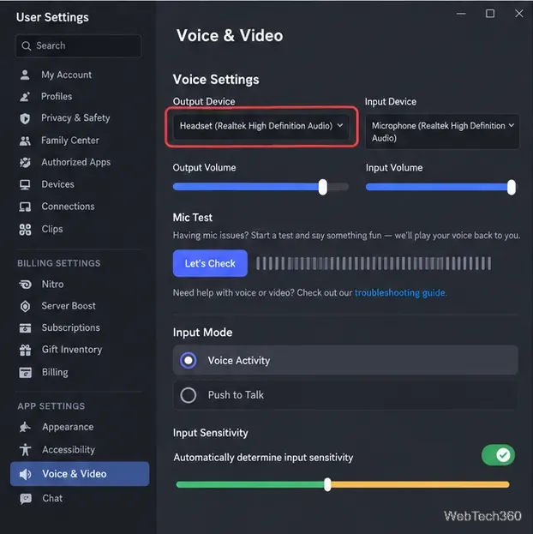Click the Output Volume slider handle
The image size is (533, 534).
pyautogui.click(x=323, y=187)
